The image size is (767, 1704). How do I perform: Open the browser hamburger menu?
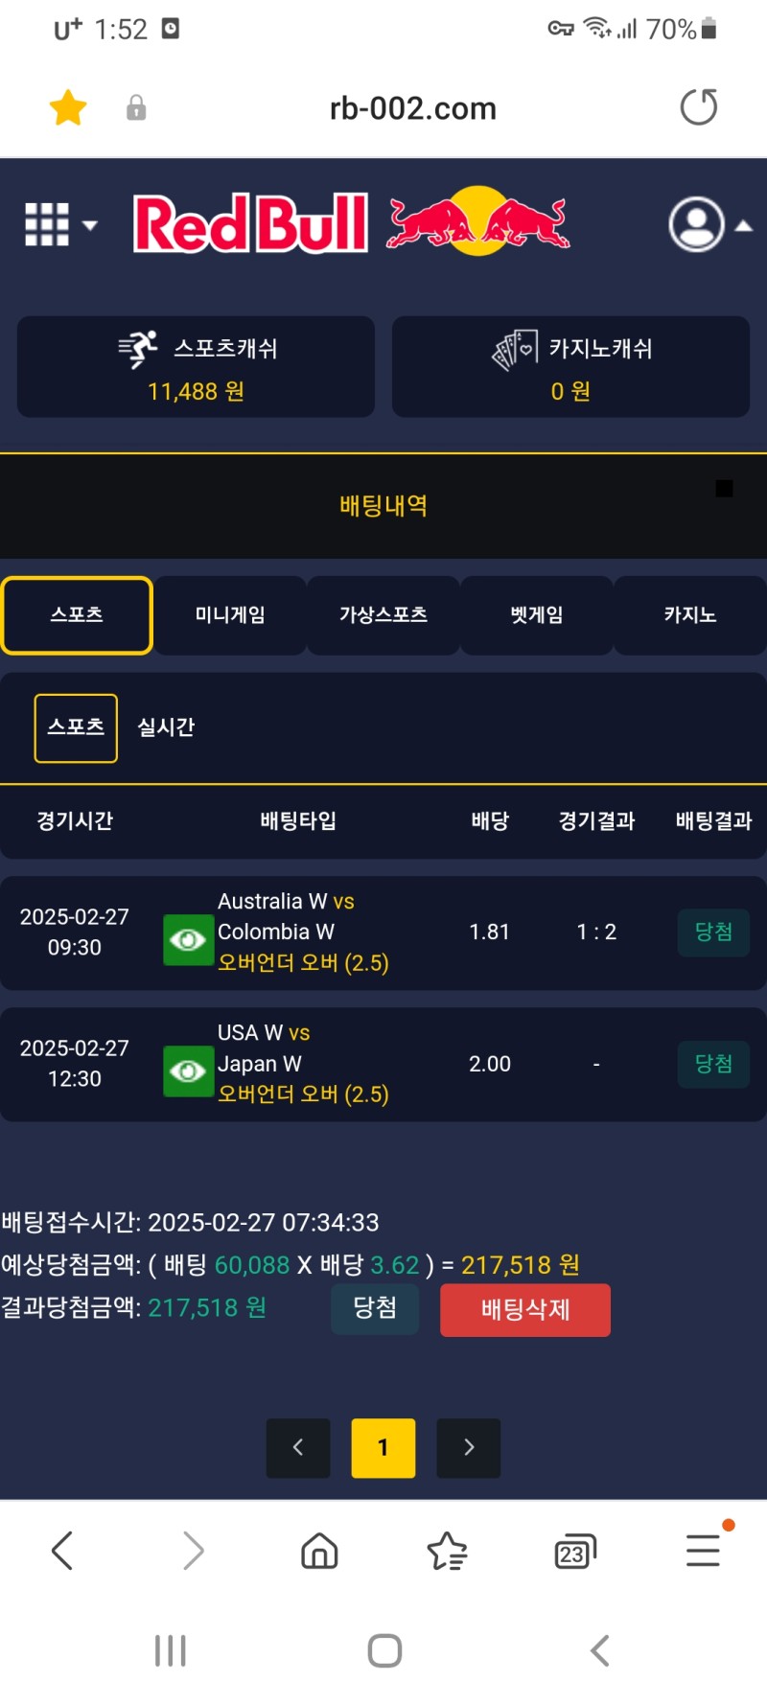point(703,1551)
